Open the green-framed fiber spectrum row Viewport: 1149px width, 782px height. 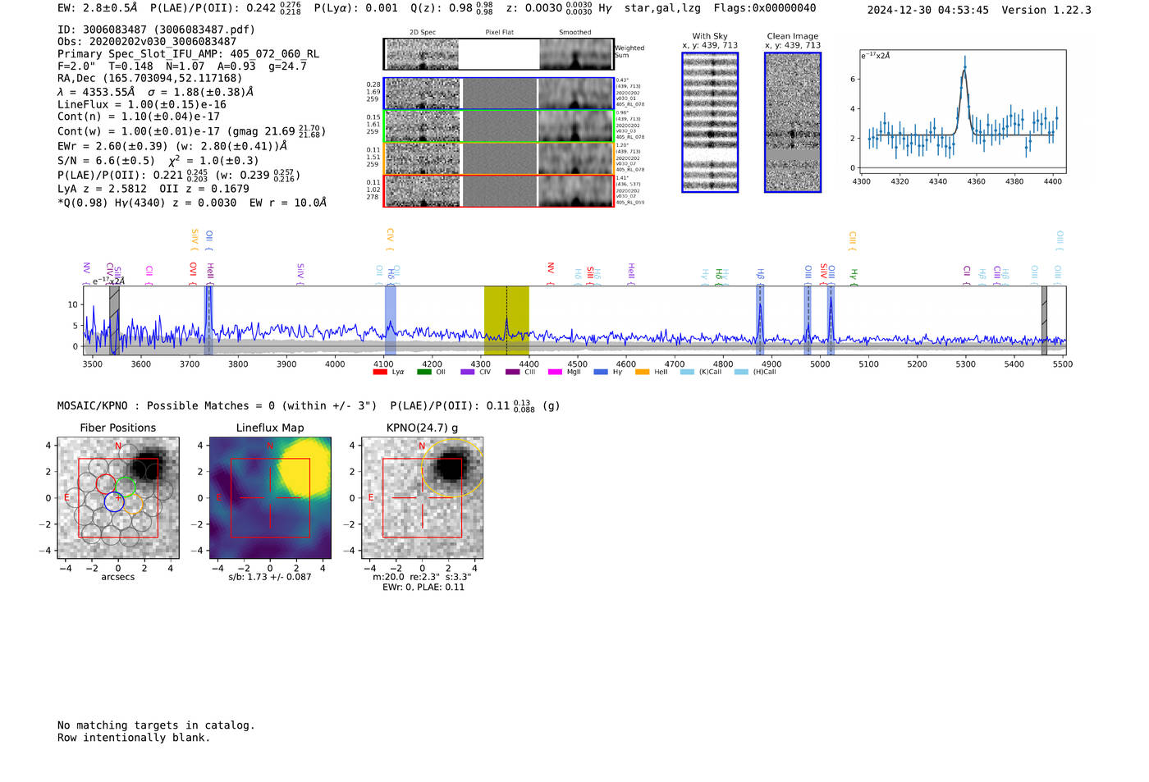click(498, 126)
